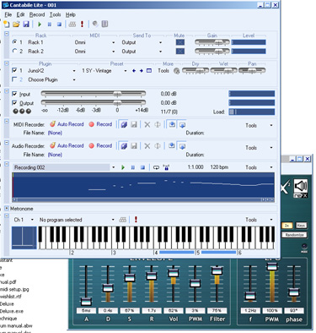Click Audio Recorder Record button
Image resolution: width=316 pixels, height=333 pixels.
click(100, 145)
